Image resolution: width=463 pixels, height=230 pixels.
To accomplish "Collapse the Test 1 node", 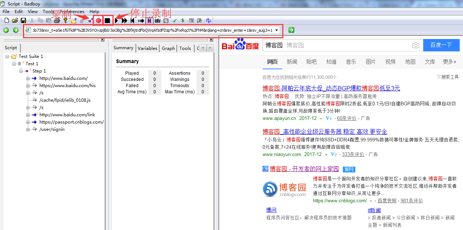I will click(x=14, y=64).
